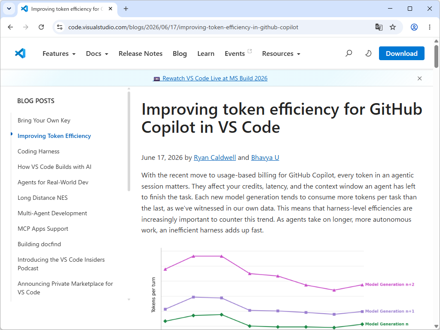Screen dimensions: 440x330
Task: Open the Chrome three-dot menu
Action: coord(430,27)
